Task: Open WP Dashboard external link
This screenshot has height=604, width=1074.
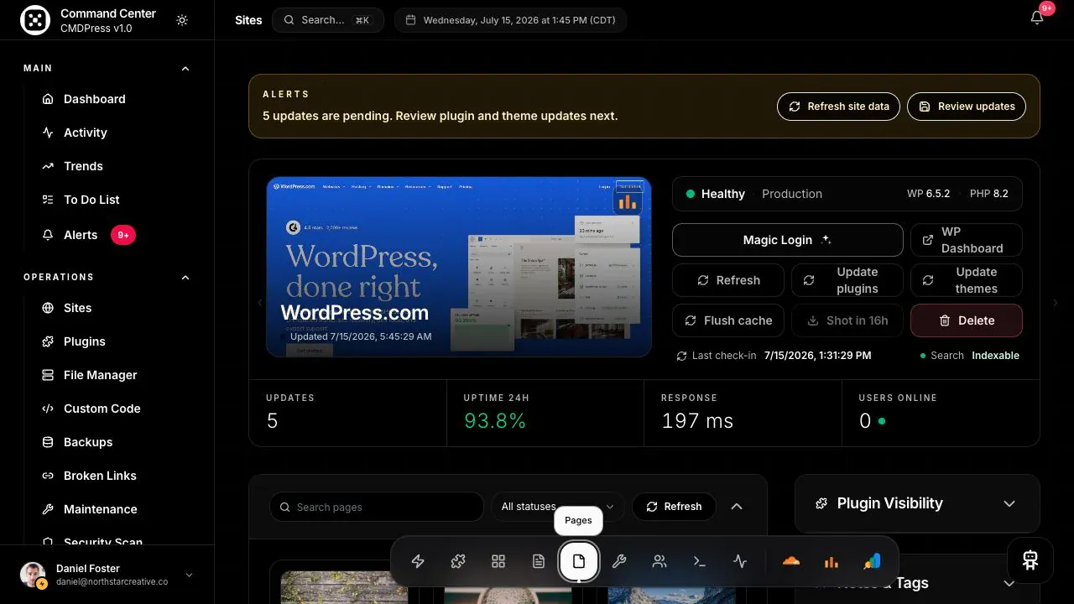Action: [967, 240]
